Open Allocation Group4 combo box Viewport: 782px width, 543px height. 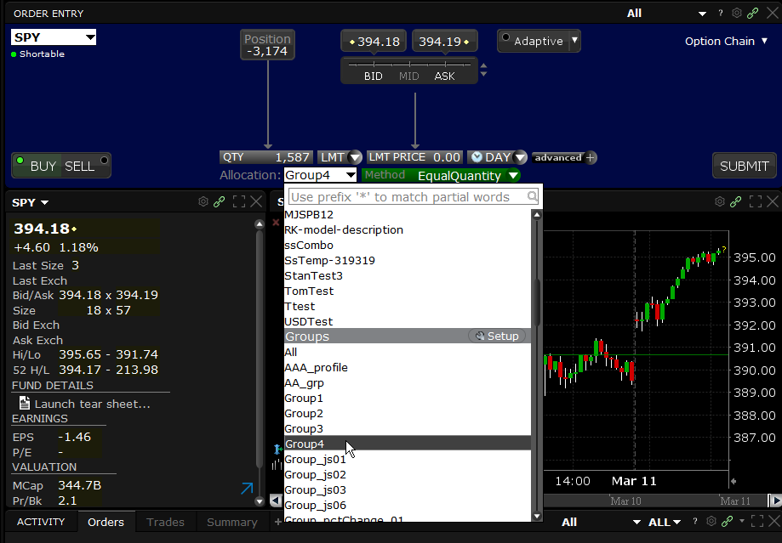click(x=320, y=175)
